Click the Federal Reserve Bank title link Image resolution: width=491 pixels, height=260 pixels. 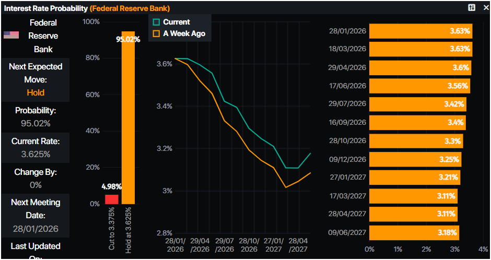tap(130, 8)
